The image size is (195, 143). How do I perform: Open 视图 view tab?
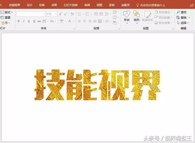[99, 5]
